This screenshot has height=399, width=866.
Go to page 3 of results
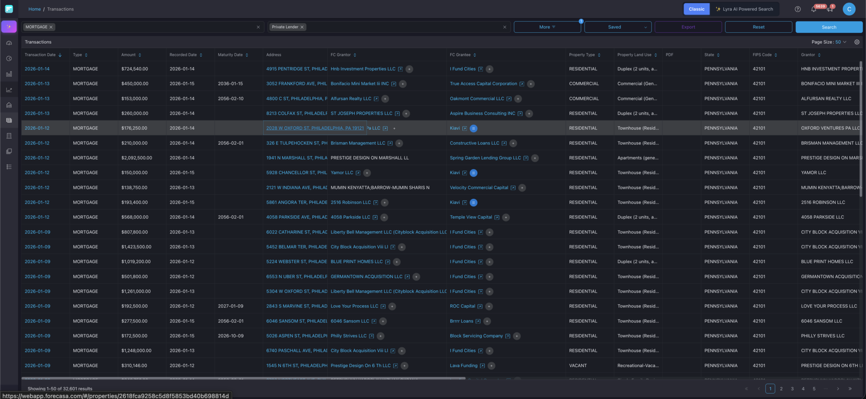point(792,388)
